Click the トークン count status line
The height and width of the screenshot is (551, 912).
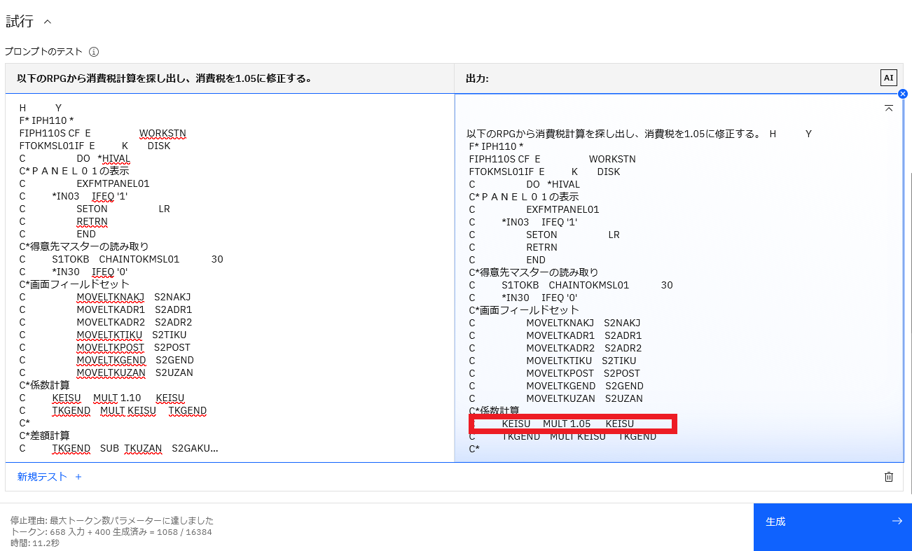[x=111, y=532]
